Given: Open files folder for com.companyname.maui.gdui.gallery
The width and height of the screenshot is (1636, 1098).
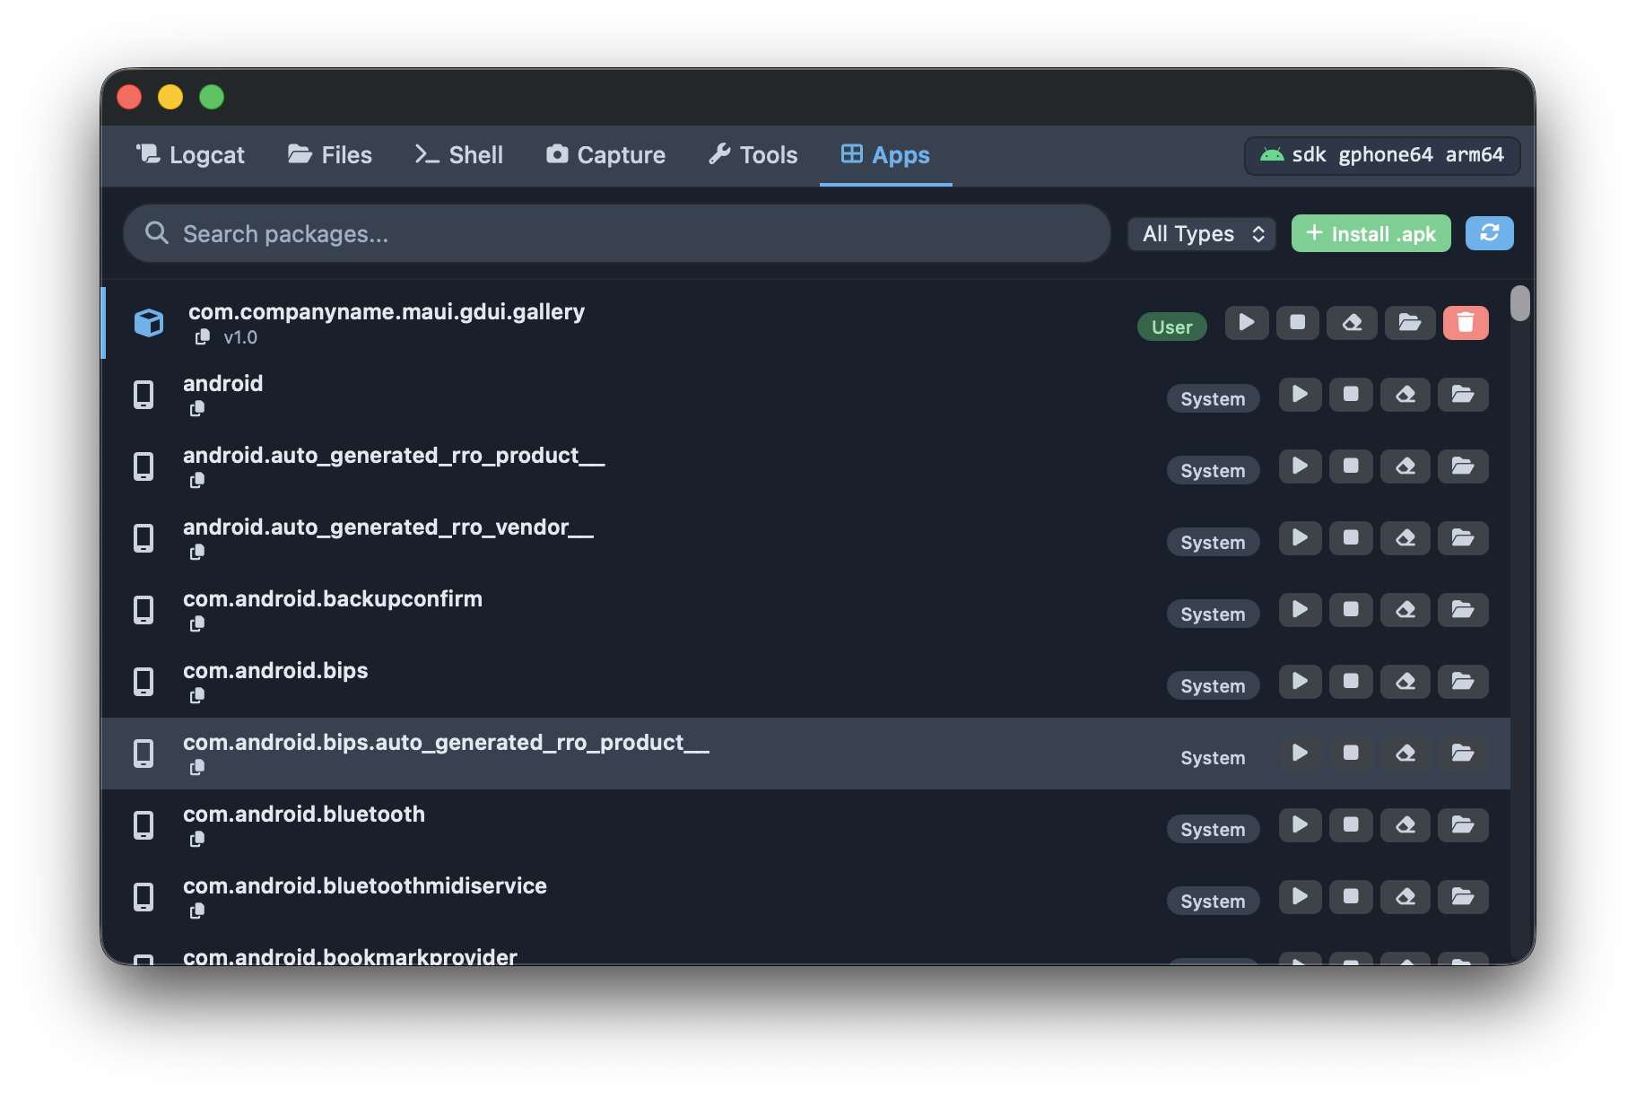Looking at the screenshot, I should [x=1410, y=323].
